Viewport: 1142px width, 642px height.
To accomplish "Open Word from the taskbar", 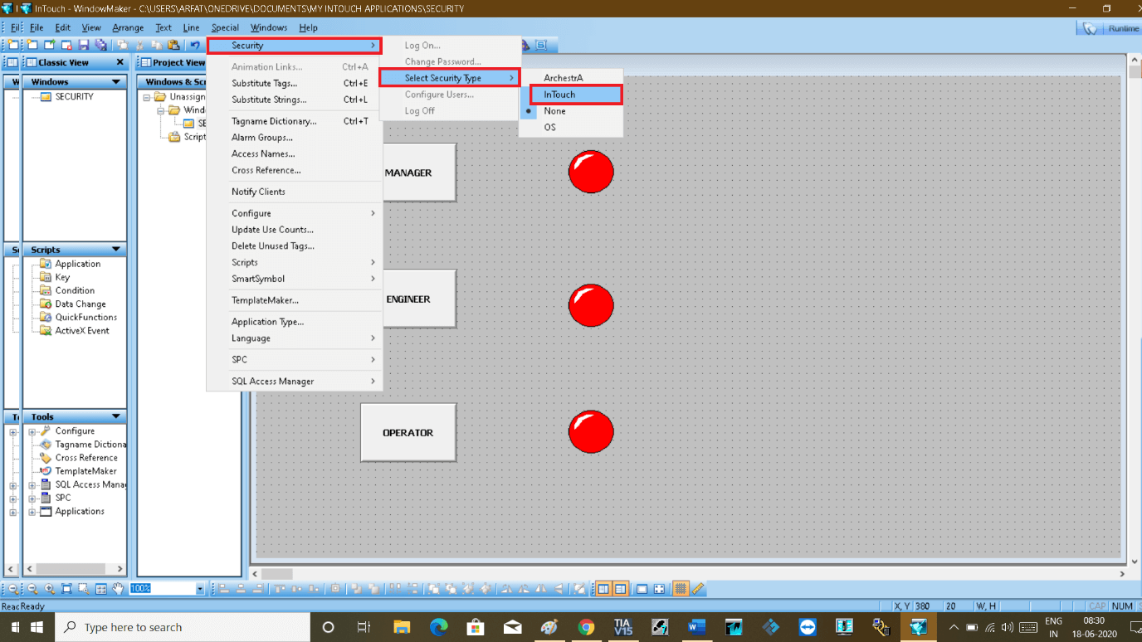I will [695, 627].
